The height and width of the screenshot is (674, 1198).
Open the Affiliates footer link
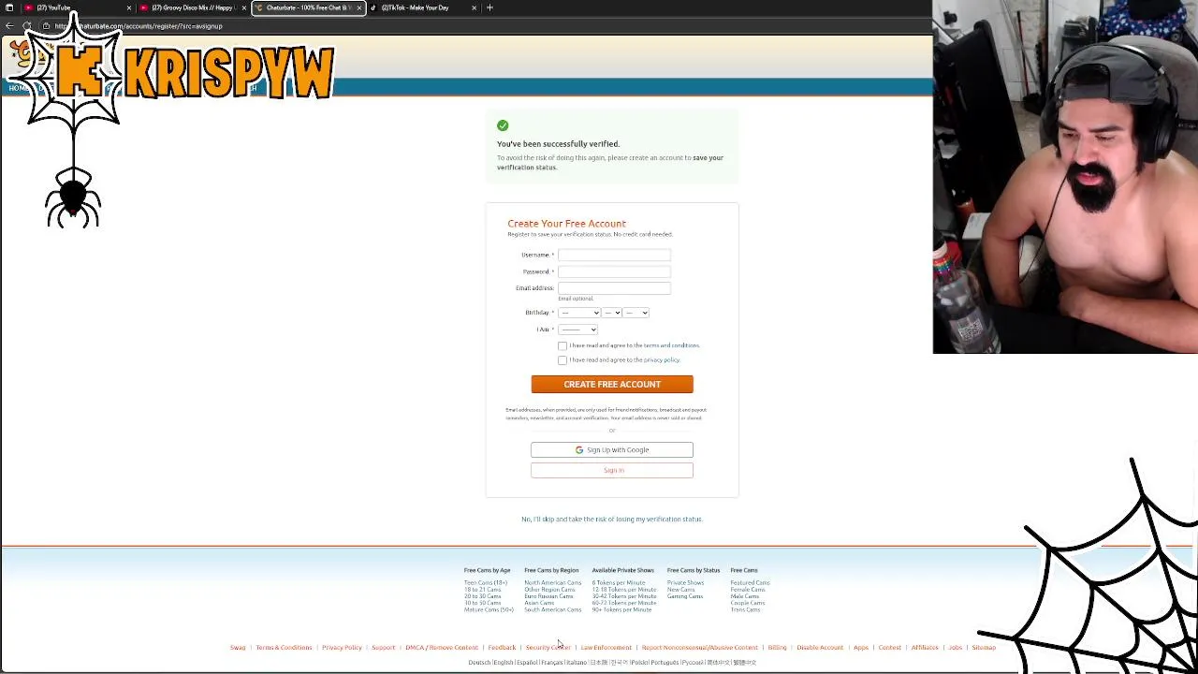pyautogui.click(x=925, y=648)
